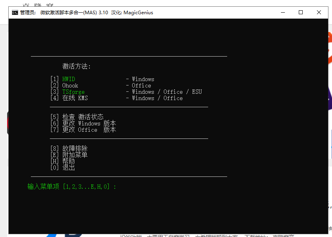Image resolution: width=332 pixels, height=237 pixels.
Task: Click the "- Office" description beside Ohook
Action: [x=138, y=85]
